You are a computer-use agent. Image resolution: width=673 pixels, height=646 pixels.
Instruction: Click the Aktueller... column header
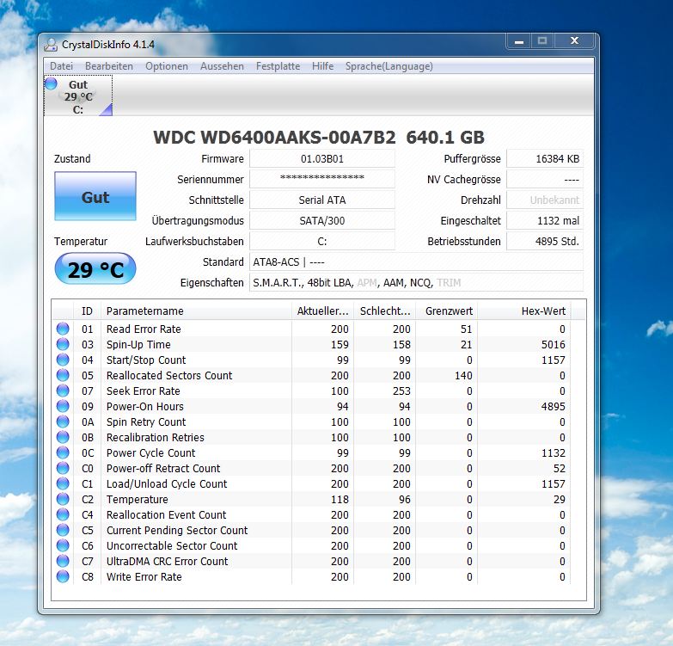click(x=322, y=311)
